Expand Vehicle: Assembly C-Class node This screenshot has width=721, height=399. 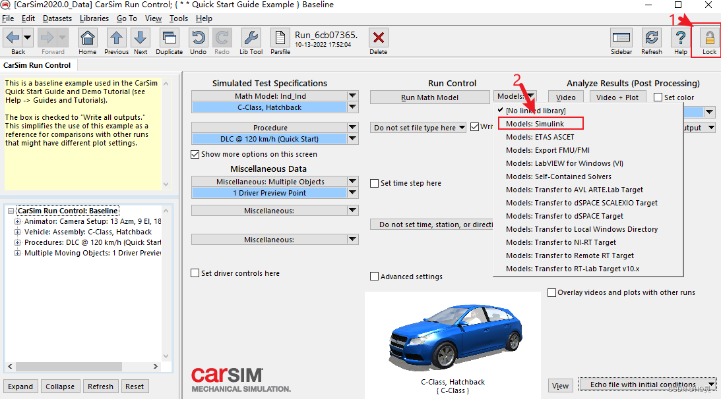pos(17,232)
